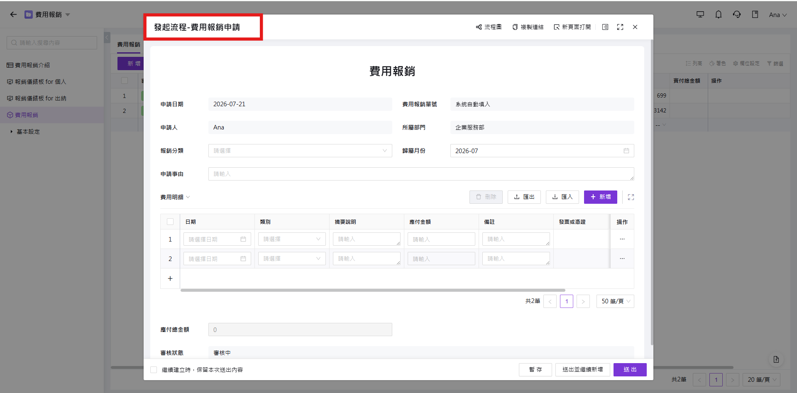Go to next page in detail table
This screenshot has width=797, height=393.
point(583,301)
